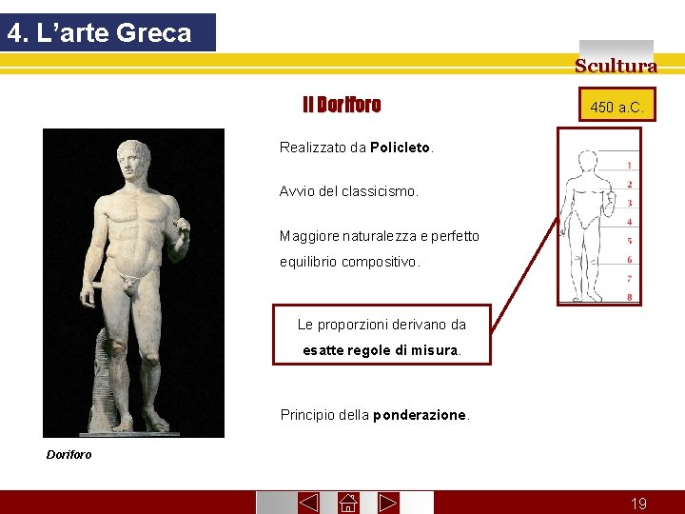Go to the previous slide arrow
The height and width of the screenshot is (514, 685).
[x=308, y=503]
